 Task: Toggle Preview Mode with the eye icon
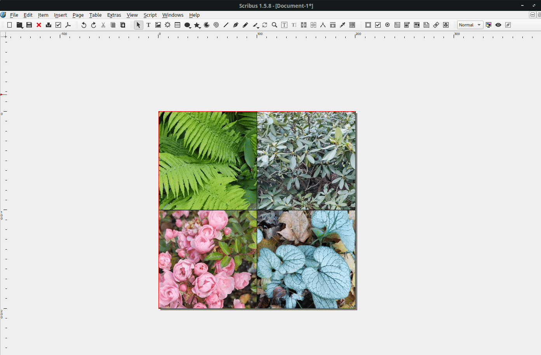click(498, 24)
